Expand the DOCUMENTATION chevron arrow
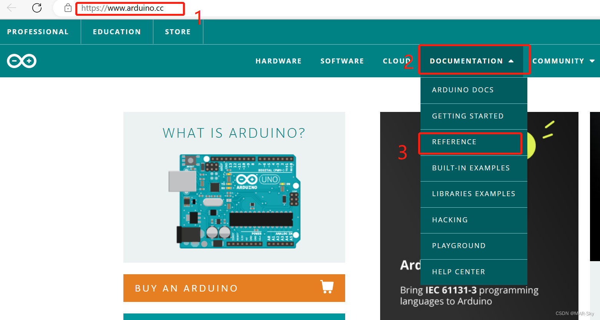The image size is (600, 320). pos(511,61)
